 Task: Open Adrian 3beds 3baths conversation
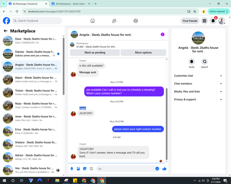pyautogui.click(x=31, y=157)
